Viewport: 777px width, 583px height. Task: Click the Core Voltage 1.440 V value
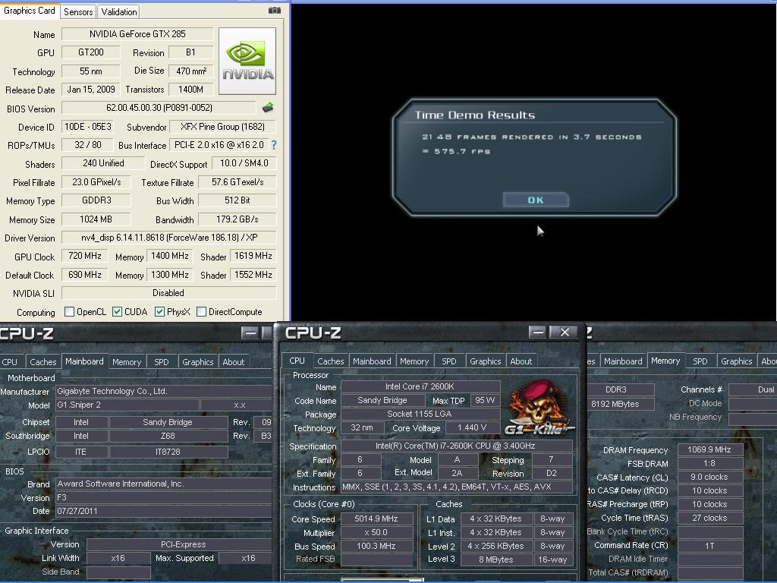tap(472, 427)
